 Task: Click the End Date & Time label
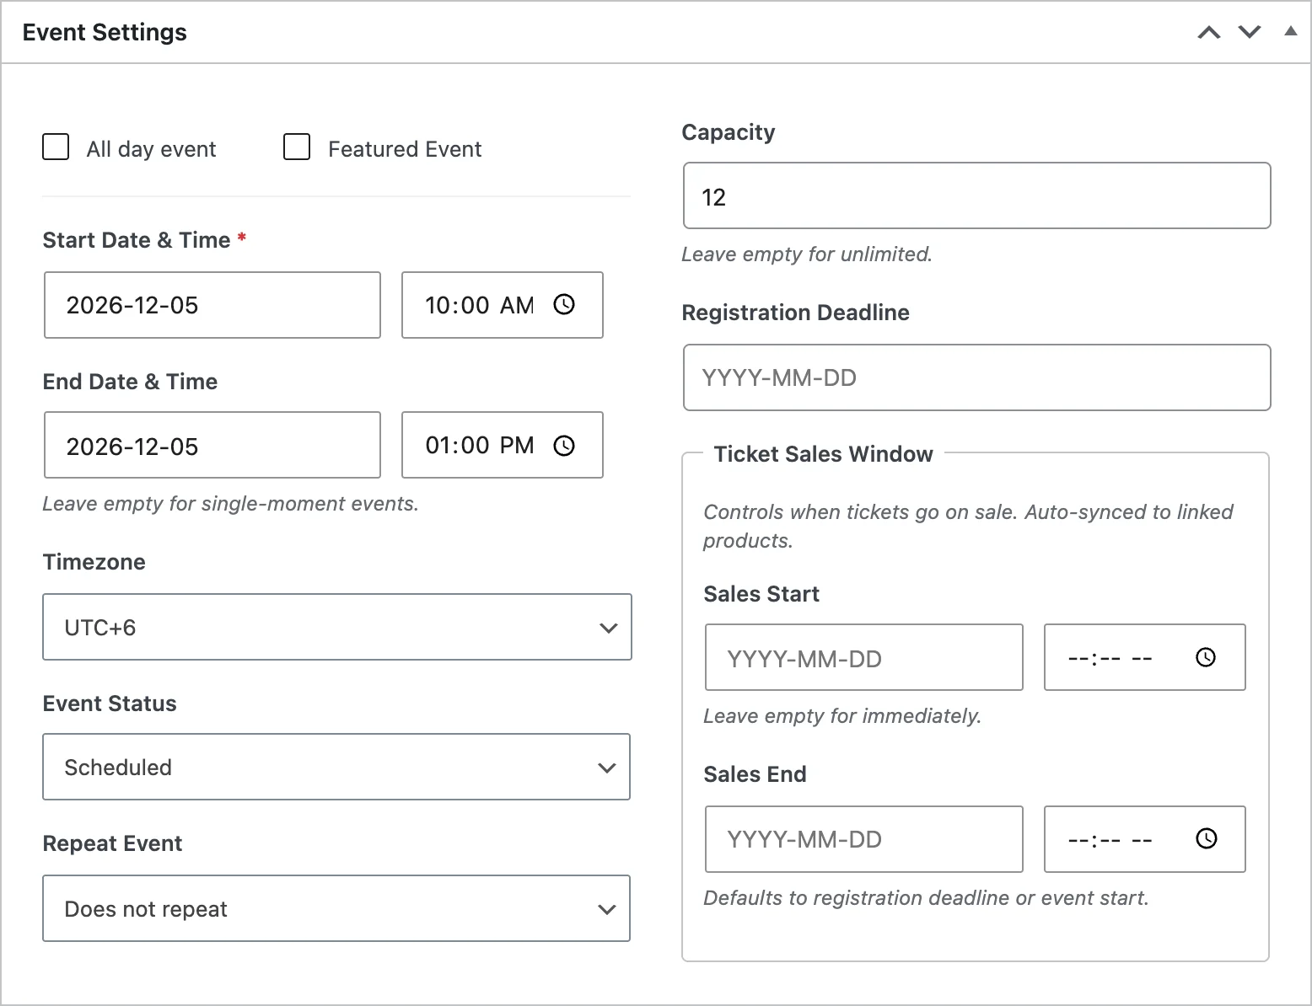(130, 382)
